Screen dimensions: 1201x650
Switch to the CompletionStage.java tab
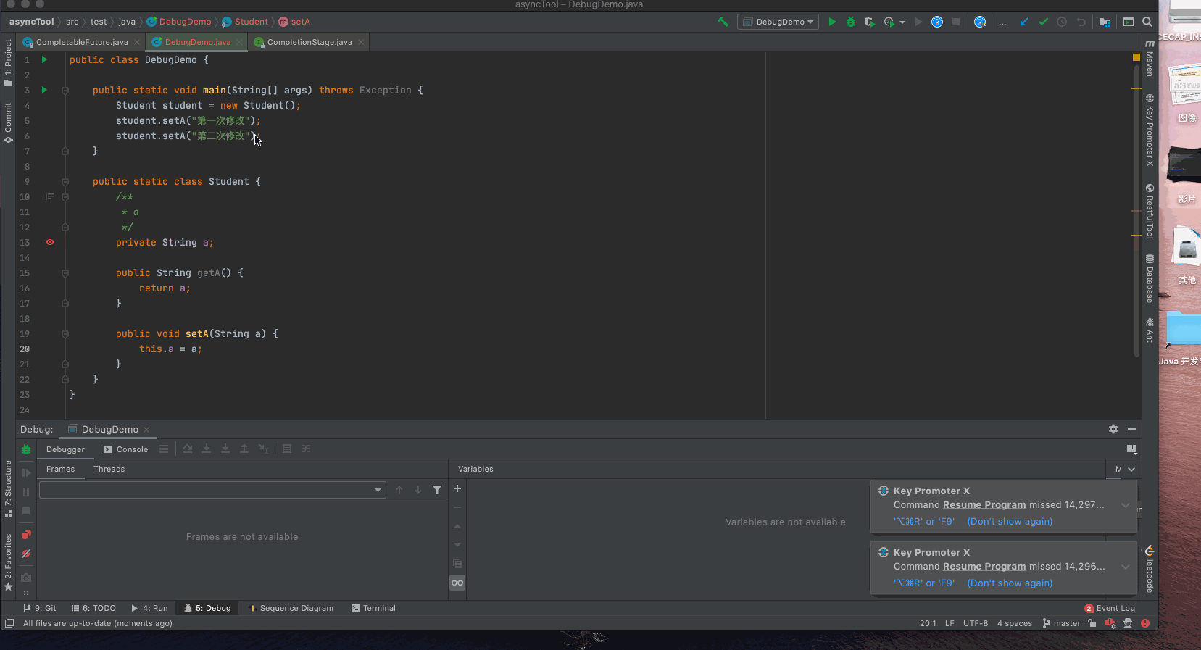click(x=309, y=42)
